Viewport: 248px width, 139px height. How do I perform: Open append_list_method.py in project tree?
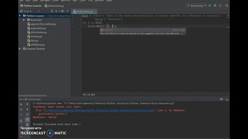(42, 24)
